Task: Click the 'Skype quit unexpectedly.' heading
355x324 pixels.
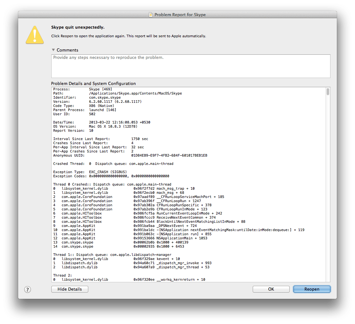Action: tap(78, 27)
